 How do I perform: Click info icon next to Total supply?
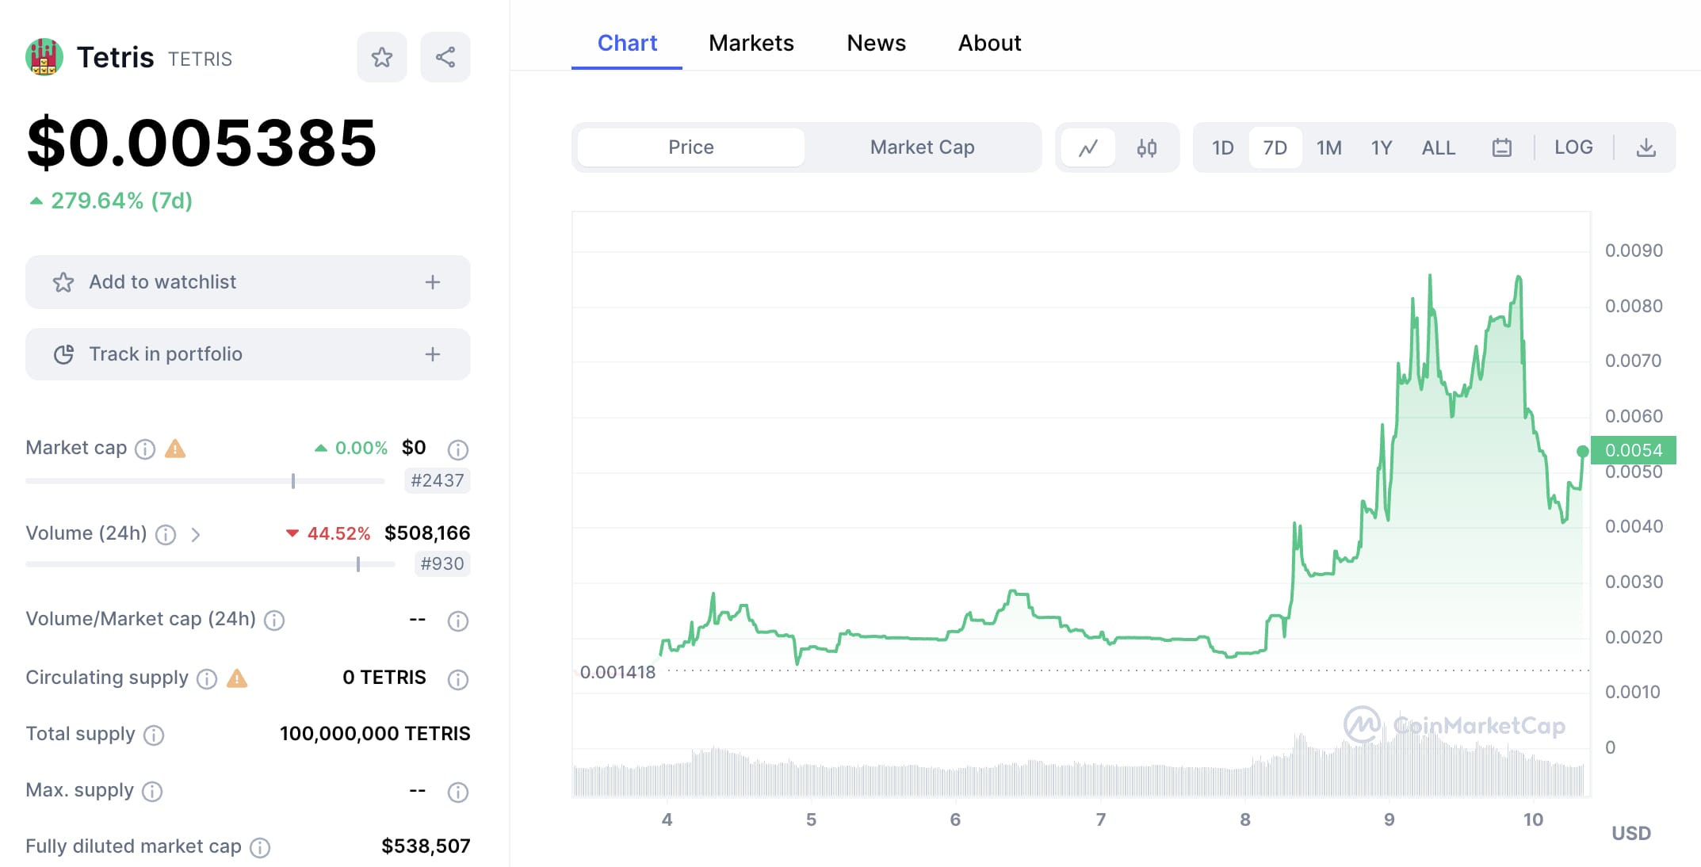[x=154, y=735]
